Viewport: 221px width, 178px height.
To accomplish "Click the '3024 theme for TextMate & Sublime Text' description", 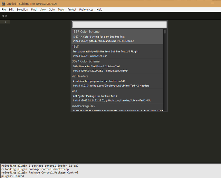I will [96, 66].
